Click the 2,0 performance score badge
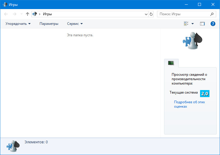 [x=205, y=94]
